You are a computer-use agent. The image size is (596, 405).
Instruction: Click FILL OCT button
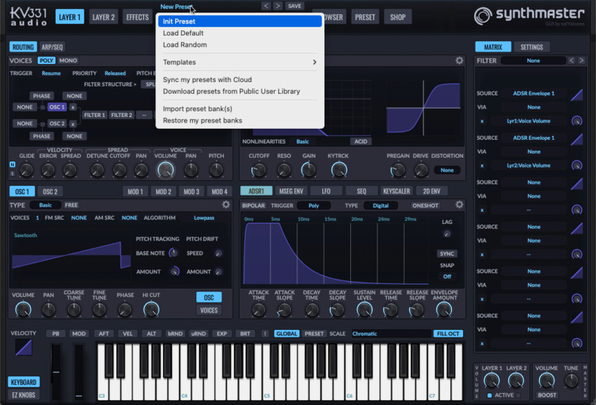(x=448, y=333)
